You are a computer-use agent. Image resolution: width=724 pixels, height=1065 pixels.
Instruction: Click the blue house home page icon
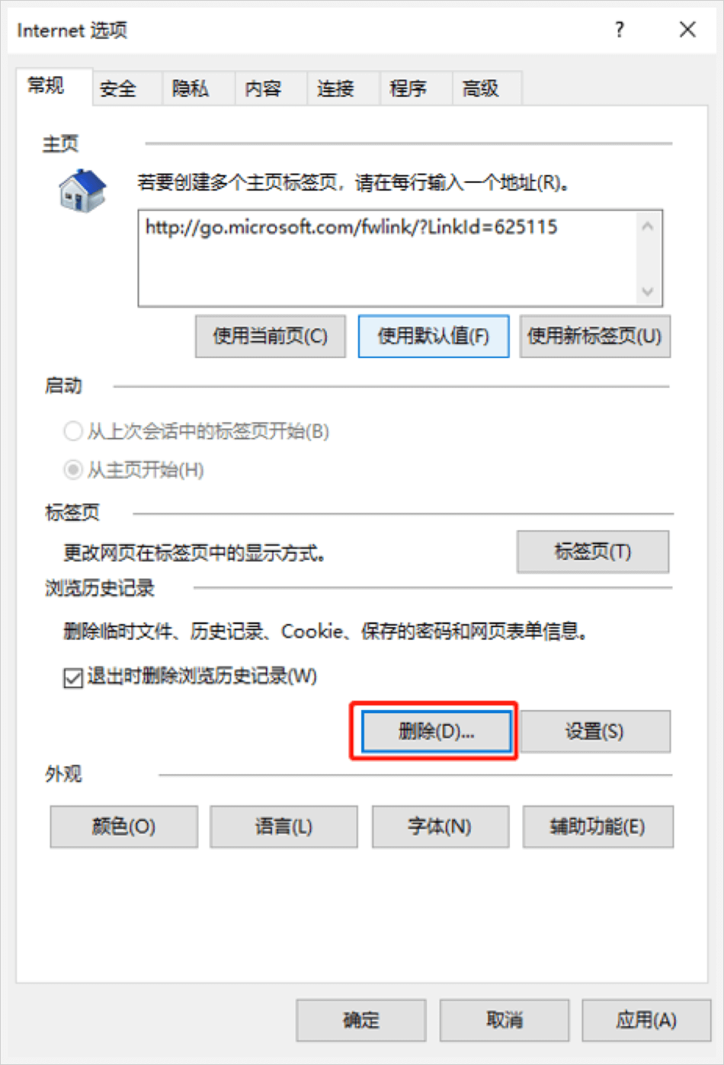[x=82, y=190]
